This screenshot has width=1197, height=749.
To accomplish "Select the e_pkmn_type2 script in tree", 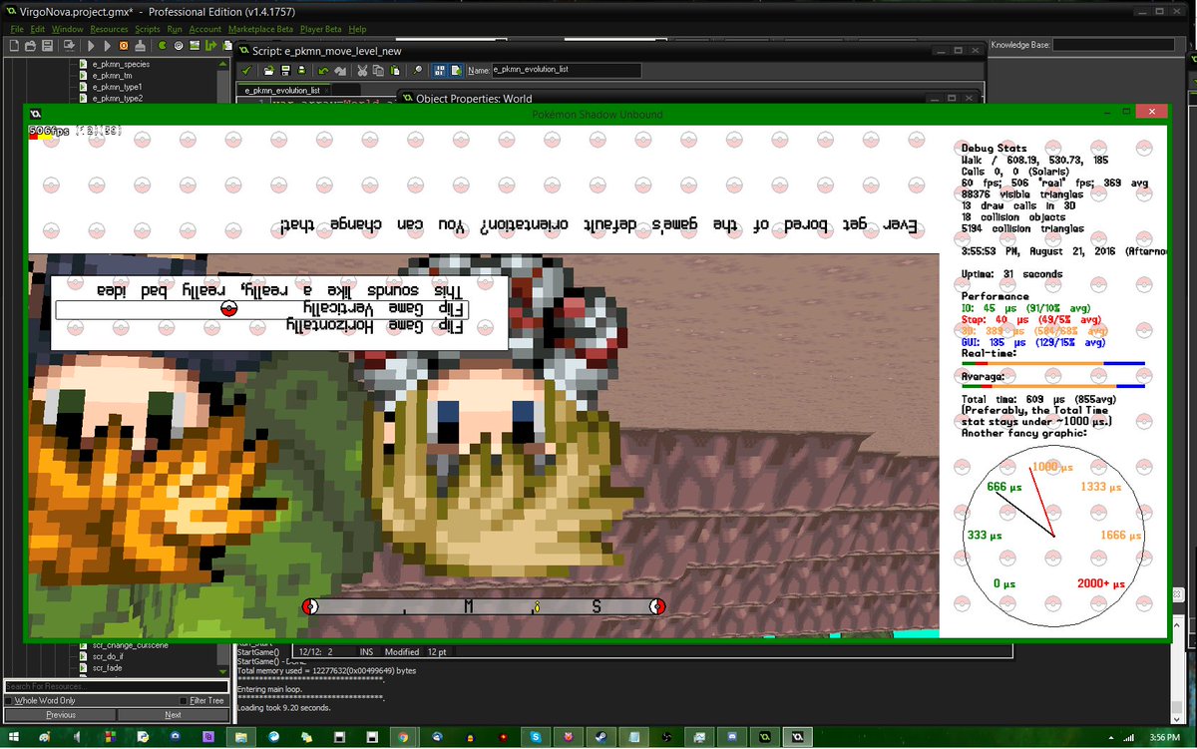I will coord(117,99).
